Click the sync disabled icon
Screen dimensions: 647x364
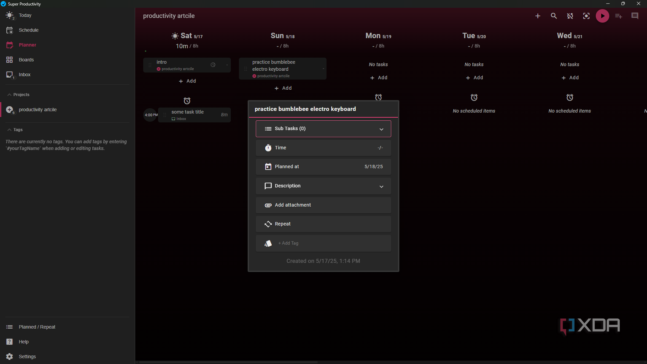[570, 16]
